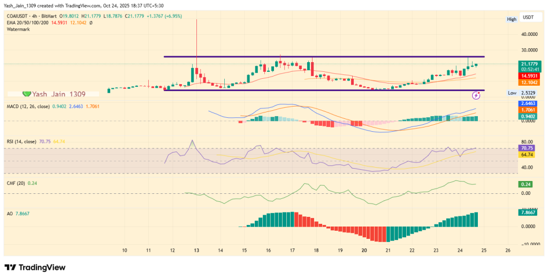Screen dimensions: 548x279
Task: Click the Low 2.5329 price label
Action: 520,93
